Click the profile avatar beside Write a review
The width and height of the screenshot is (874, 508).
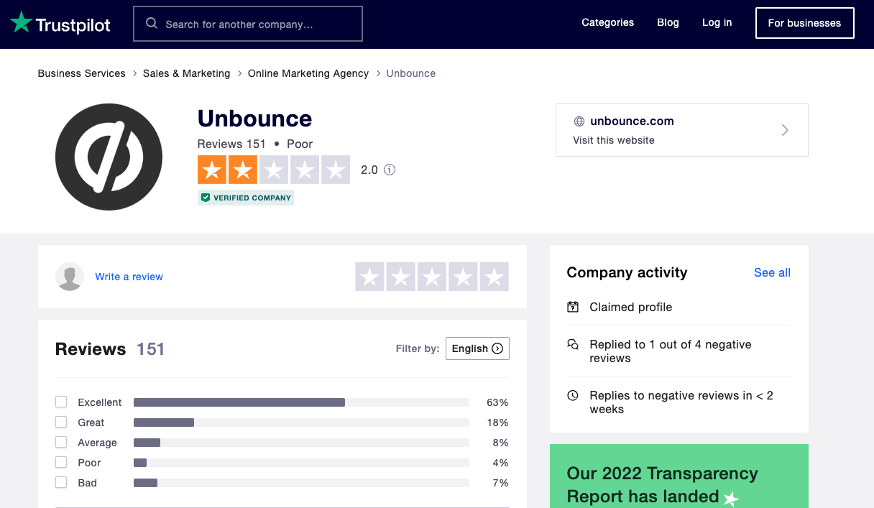click(70, 277)
